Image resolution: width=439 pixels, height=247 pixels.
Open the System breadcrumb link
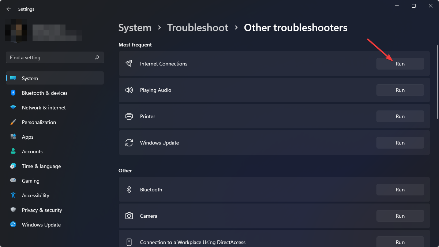tap(135, 27)
